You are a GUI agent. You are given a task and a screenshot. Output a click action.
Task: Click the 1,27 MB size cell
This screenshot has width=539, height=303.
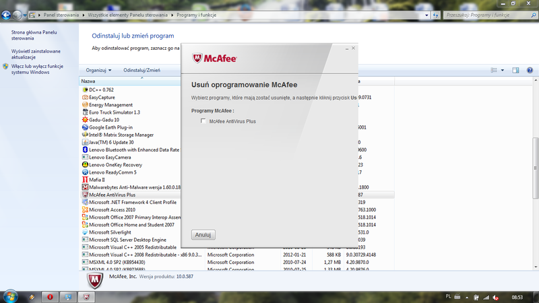coord(332,262)
